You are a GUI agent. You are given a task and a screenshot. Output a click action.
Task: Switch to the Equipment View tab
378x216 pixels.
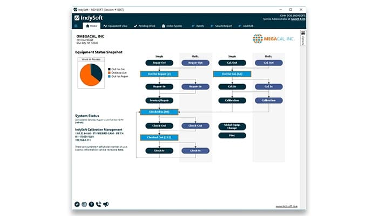114,25
